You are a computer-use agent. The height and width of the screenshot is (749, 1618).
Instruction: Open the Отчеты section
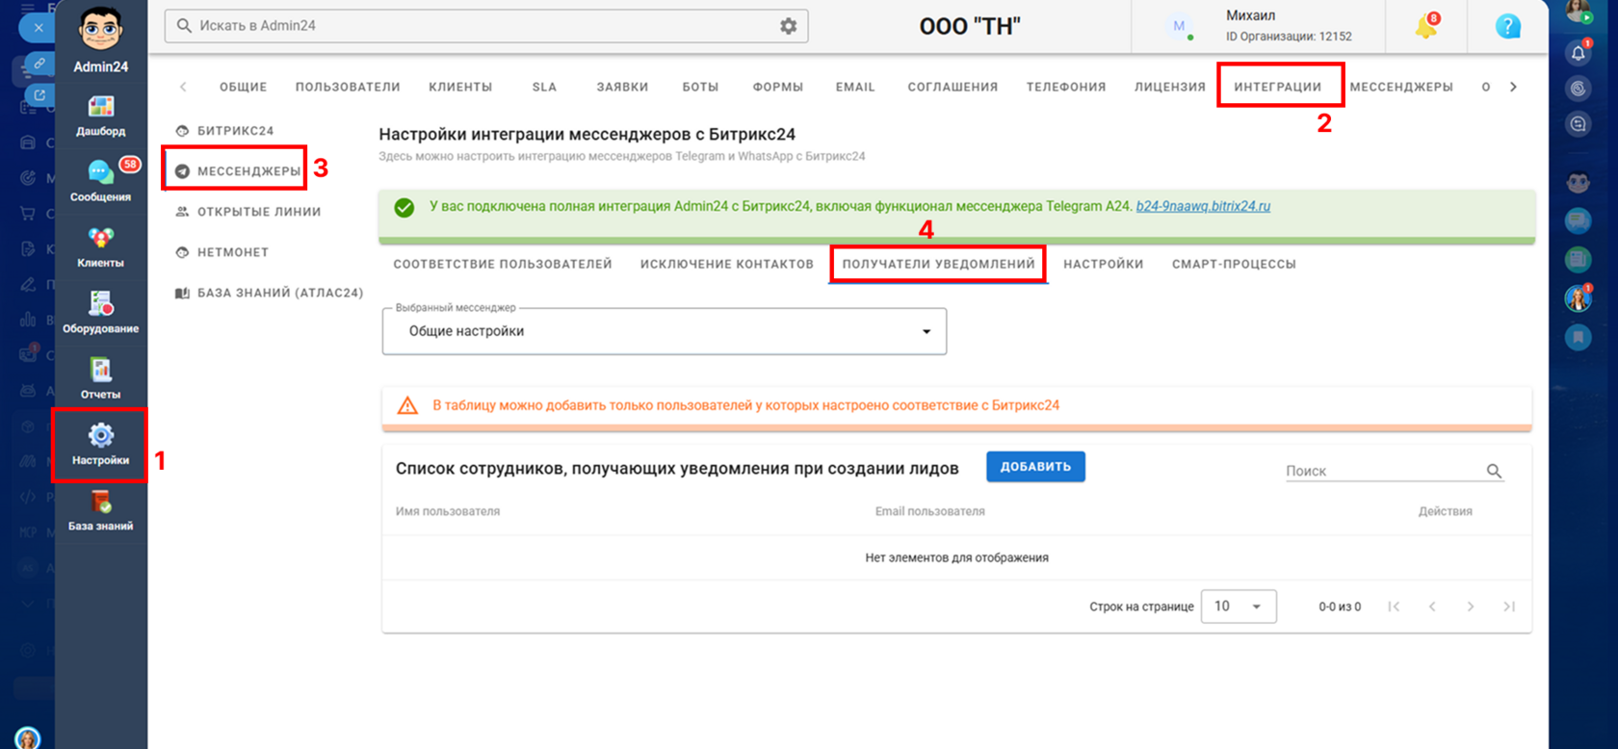click(100, 378)
